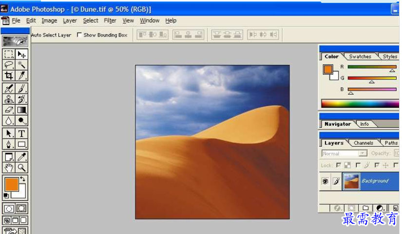The height and width of the screenshot is (234, 402).
Task: Choose the Eraser tool
Action: coord(9,110)
